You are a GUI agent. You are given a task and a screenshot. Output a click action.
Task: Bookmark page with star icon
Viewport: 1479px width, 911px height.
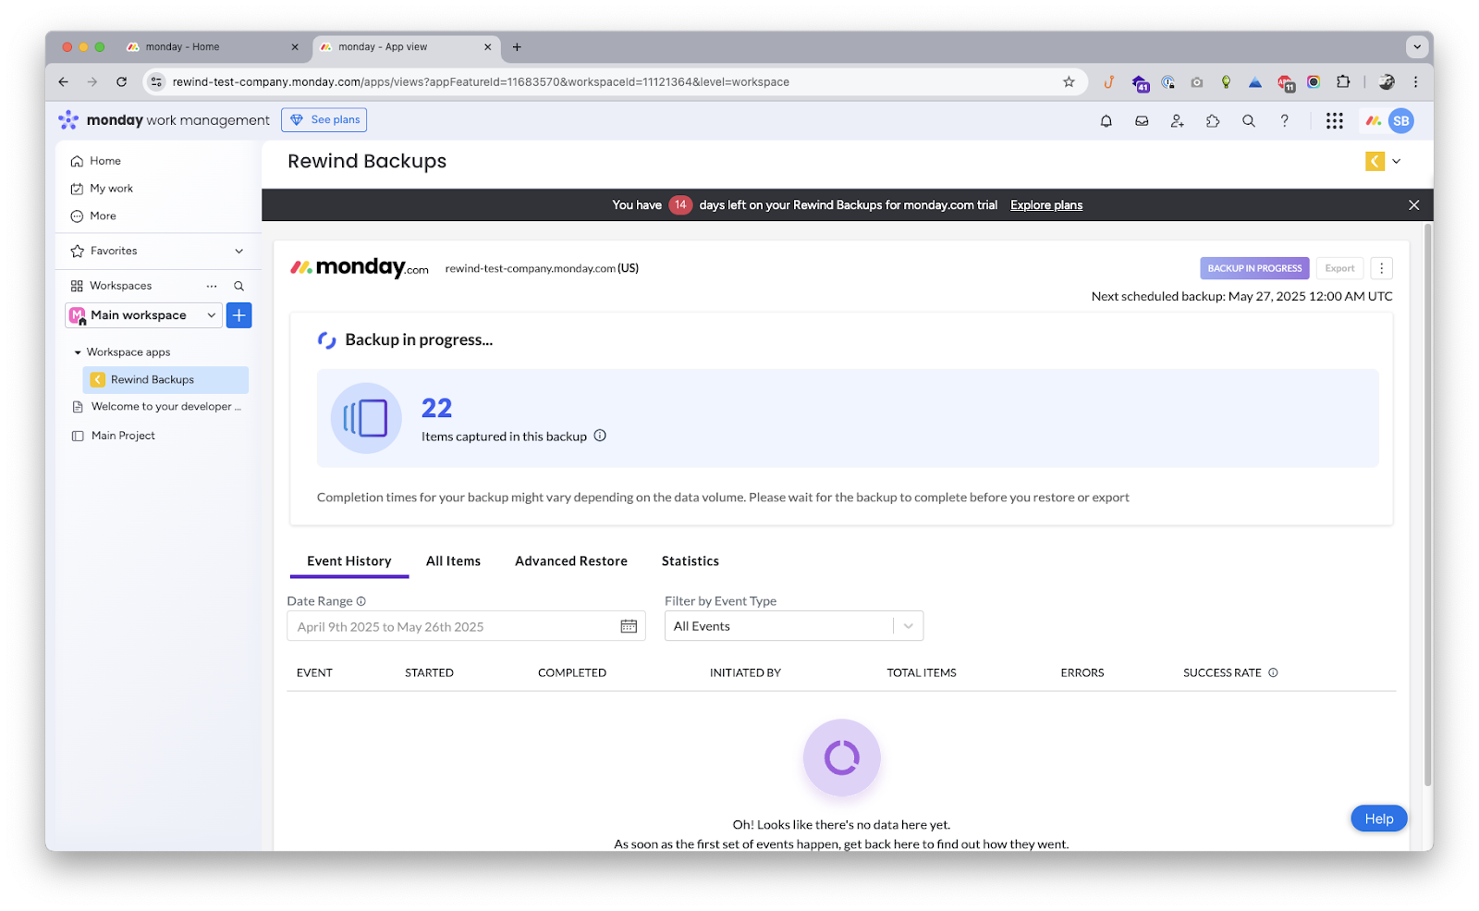pos(1069,81)
